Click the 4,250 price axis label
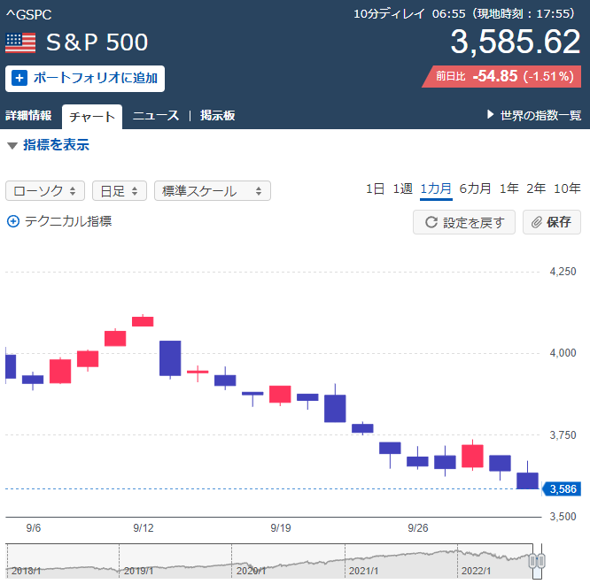 (563, 272)
